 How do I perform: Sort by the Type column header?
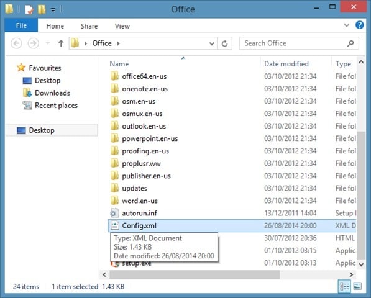343,64
